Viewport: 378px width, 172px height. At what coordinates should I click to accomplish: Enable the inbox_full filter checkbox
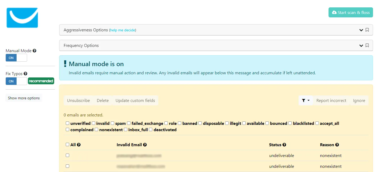click(125, 130)
